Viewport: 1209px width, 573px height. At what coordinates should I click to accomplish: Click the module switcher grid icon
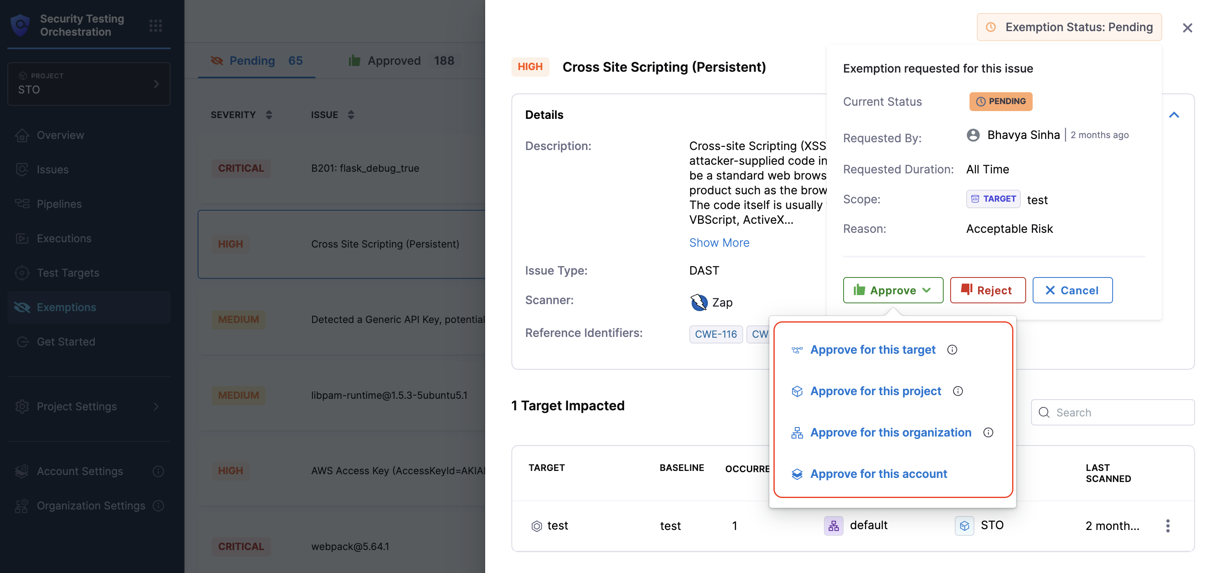point(155,25)
